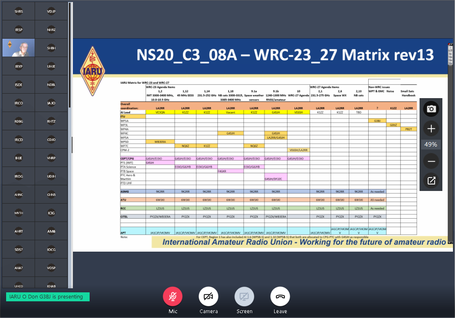Select participant UDJH avatar
This screenshot has height=318, width=455.
pos(51,176)
